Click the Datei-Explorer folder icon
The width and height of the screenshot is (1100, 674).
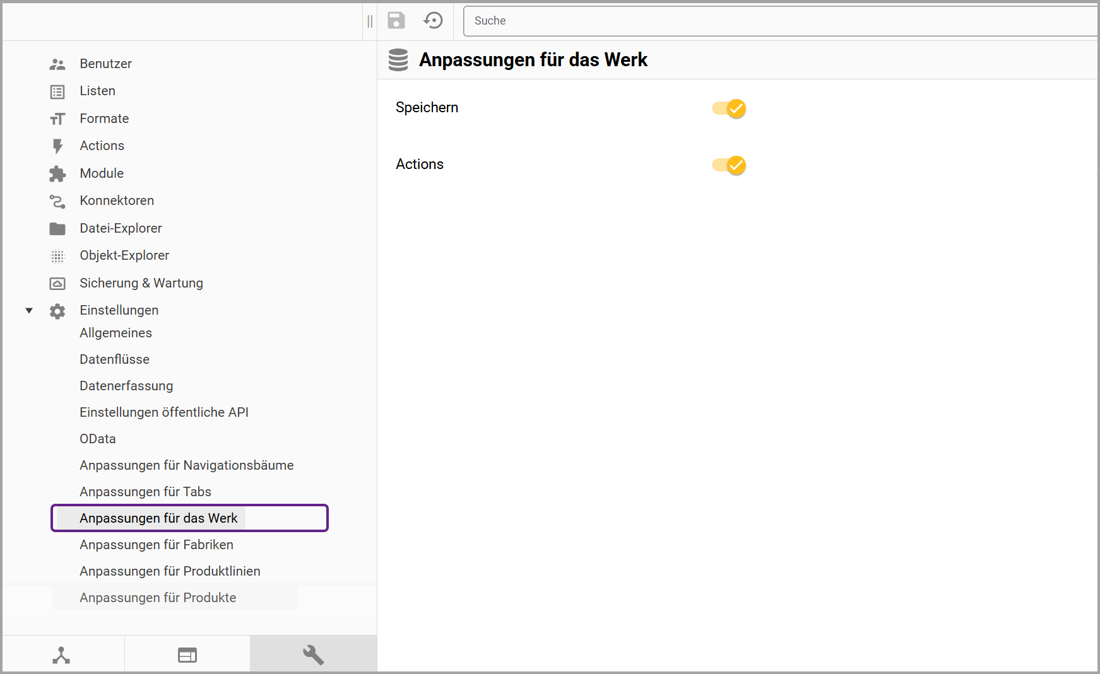click(x=57, y=229)
